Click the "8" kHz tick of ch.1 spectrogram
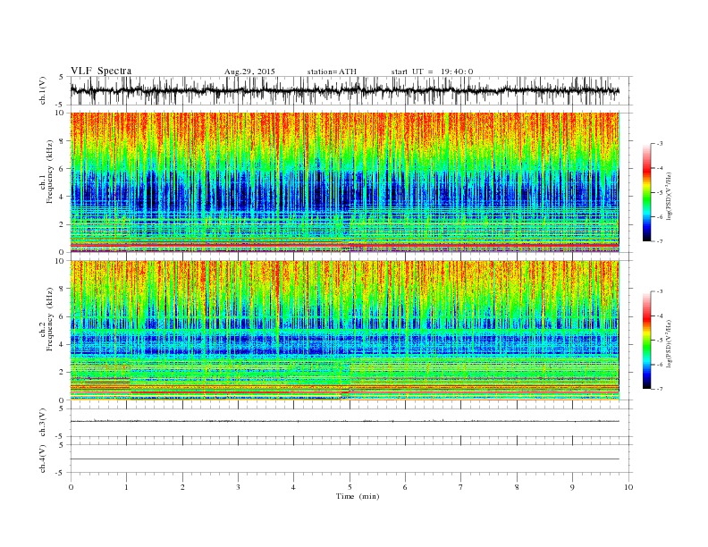The image size is (708, 547). pos(63,141)
